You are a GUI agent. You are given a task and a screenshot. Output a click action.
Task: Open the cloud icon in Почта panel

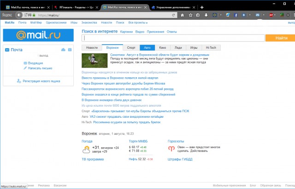point(63,50)
